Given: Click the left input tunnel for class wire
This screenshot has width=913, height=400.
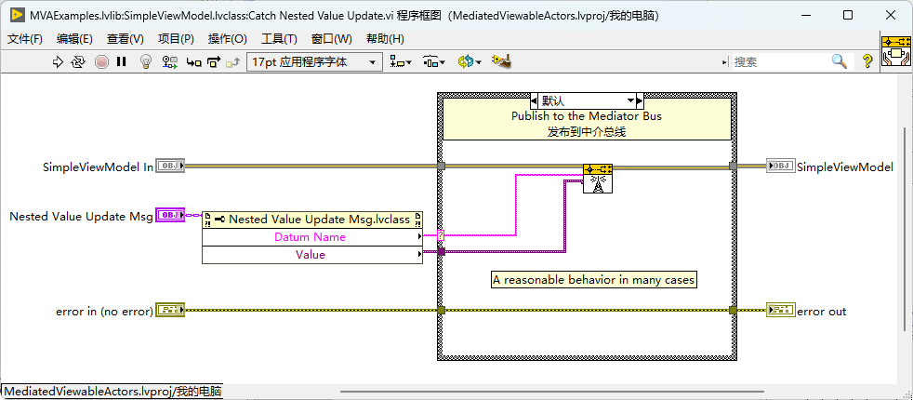Looking at the screenshot, I should pos(441,167).
